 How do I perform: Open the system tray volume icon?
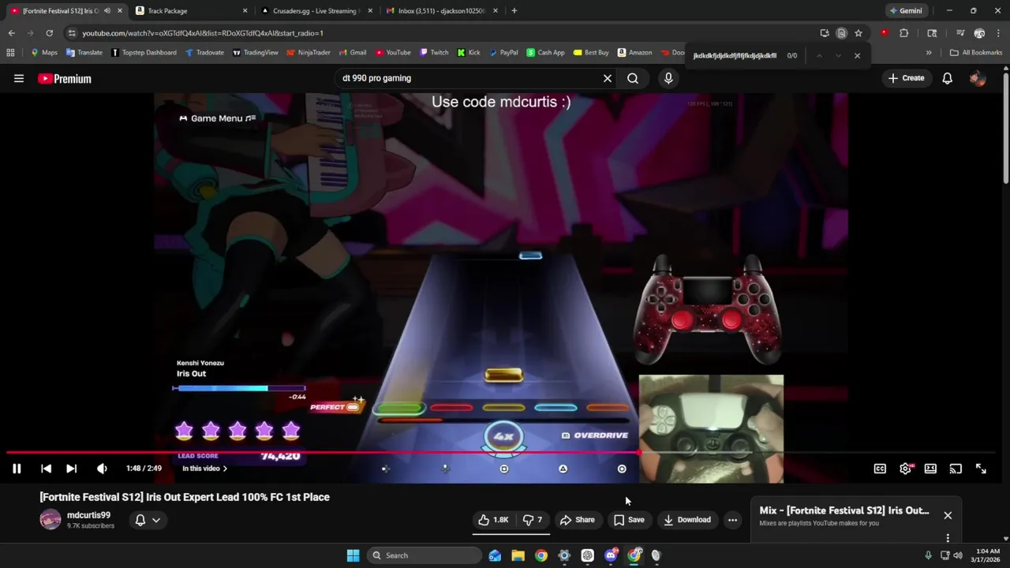click(957, 555)
